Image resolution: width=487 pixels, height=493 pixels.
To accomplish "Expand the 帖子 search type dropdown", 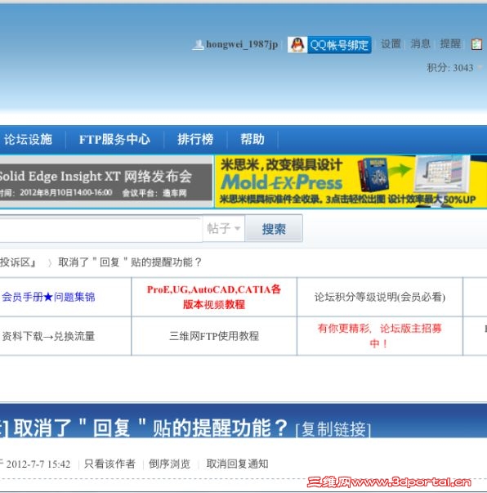I will coord(223,229).
